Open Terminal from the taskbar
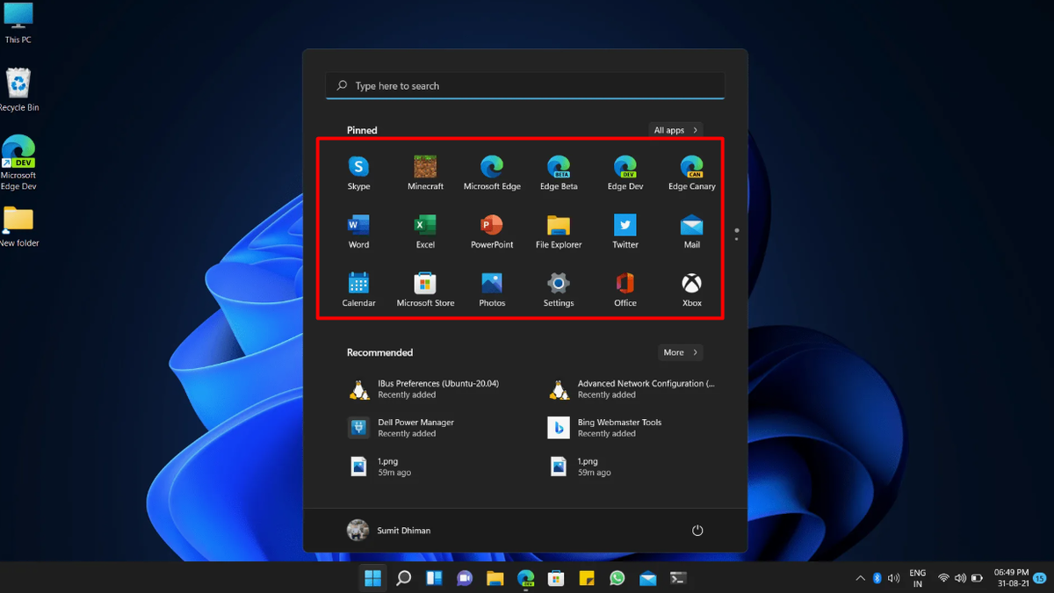The width and height of the screenshot is (1054, 593). 678,578
